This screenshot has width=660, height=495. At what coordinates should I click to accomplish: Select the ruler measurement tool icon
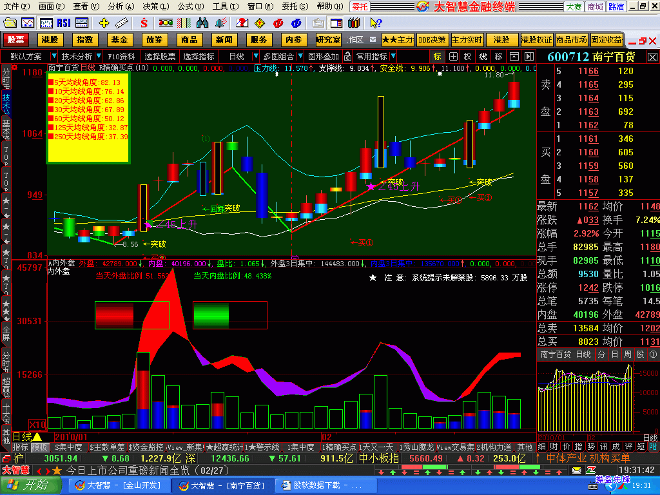coord(122,23)
